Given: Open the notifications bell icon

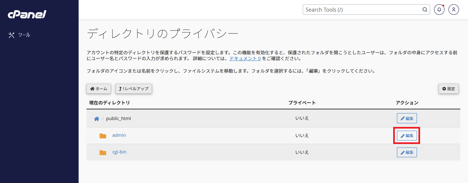Looking at the screenshot, I should [x=439, y=10].
